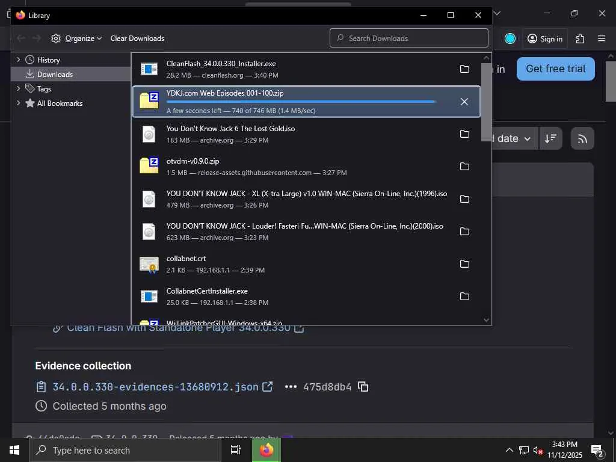The image size is (616, 462).
Task: Click the three dots before 475d8db4
Action: (291, 387)
